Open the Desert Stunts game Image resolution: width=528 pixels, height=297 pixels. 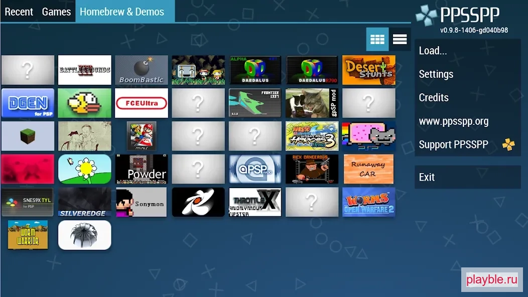pyautogui.click(x=369, y=70)
